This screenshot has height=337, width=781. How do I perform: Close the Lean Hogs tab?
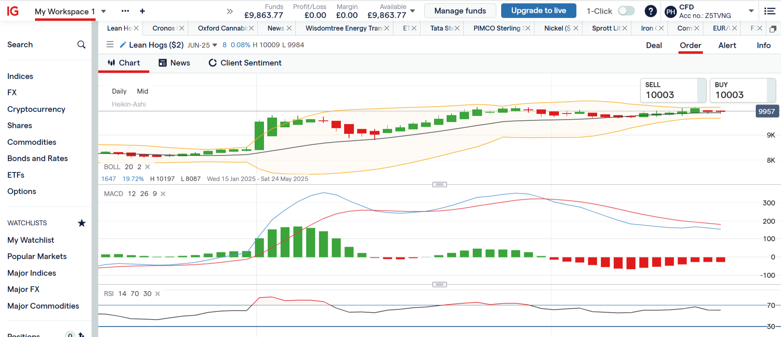[136, 28]
